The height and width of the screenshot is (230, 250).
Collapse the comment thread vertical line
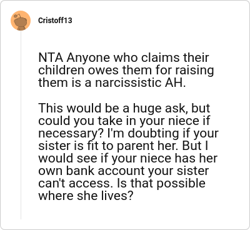[21, 125]
